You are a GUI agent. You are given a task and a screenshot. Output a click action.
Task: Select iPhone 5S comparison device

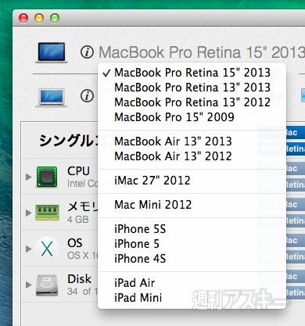pos(192,229)
